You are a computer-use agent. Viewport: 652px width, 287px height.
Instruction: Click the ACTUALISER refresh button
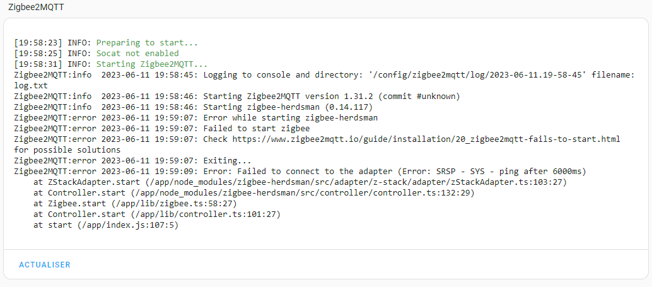pyautogui.click(x=45, y=265)
